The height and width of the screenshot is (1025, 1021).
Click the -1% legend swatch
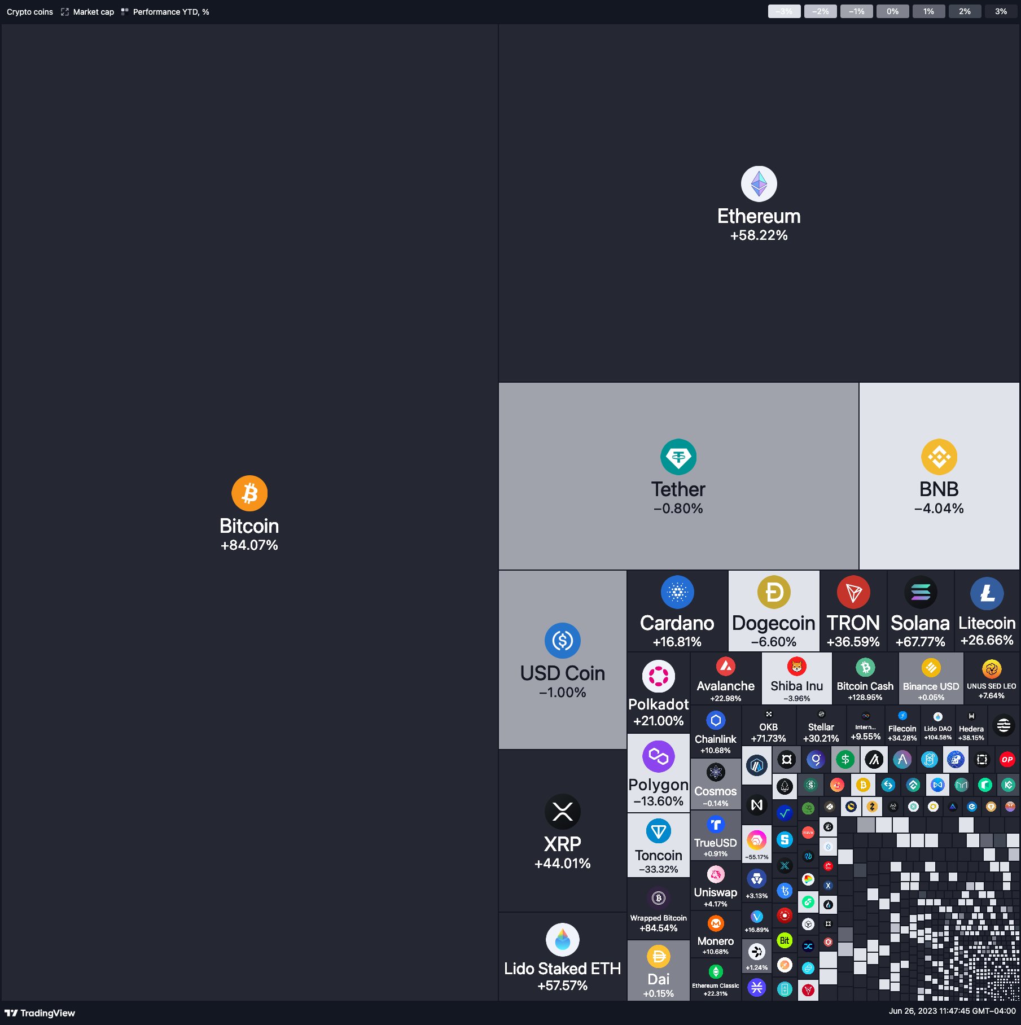tap(856, 11)
